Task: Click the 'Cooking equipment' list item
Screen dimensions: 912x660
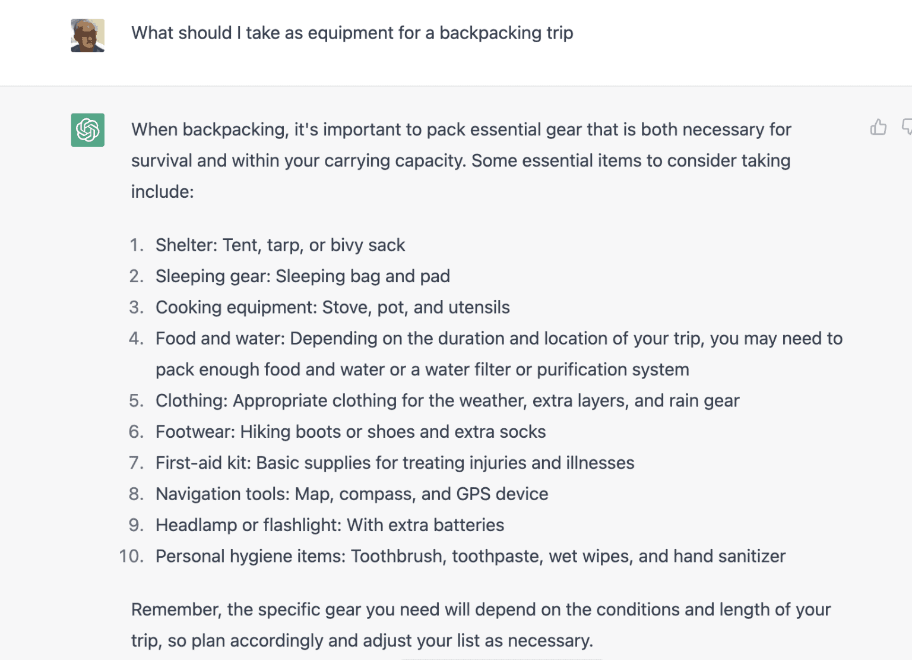Action: point(332,308)
